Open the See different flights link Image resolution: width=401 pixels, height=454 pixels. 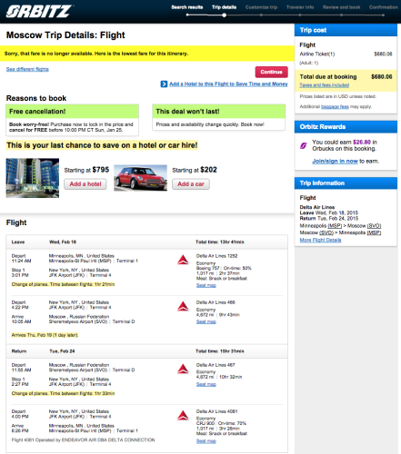pyautogui.click(x=27, y=69)
